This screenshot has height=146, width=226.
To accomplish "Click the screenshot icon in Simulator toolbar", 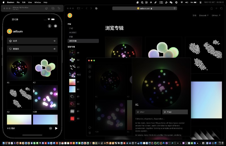I will click(x=53, y=8).
